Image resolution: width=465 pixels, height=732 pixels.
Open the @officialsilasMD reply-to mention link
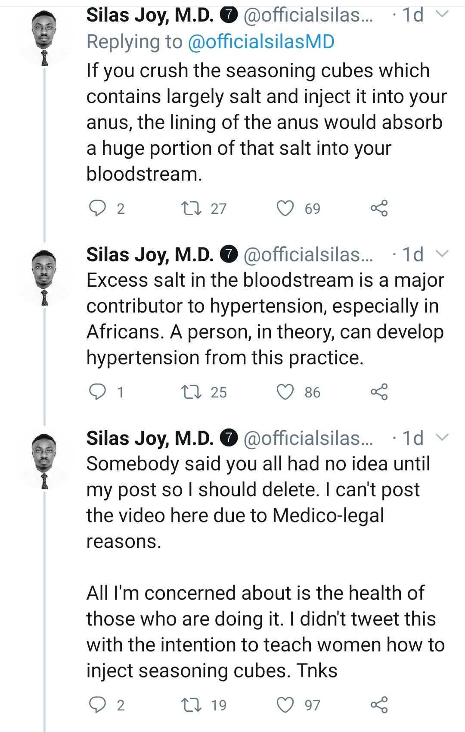coord(261,42)
